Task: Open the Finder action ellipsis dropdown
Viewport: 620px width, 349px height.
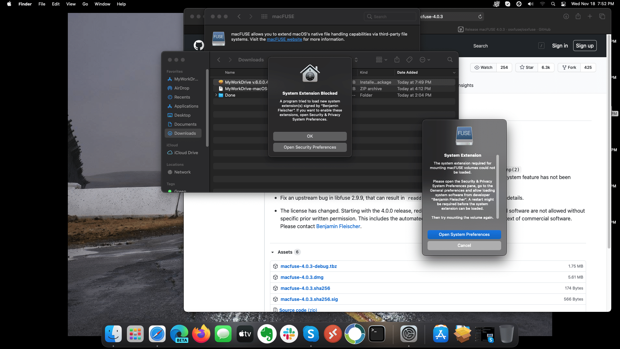Action: click(x=425, y=60)
